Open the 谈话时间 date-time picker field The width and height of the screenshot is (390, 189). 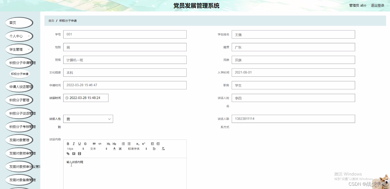[x=86, y=98]
